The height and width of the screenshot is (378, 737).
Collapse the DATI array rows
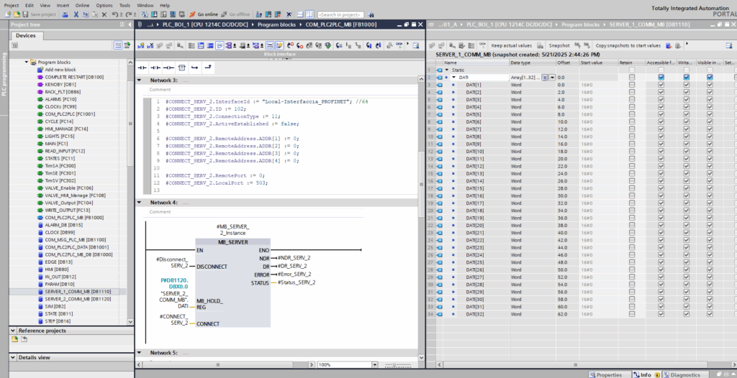point(454,78)
